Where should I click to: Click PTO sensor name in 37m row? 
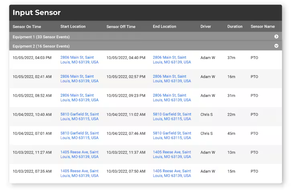click(x=254, y=58)
